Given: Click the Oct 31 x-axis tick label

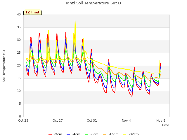Looking at the screenshot, I should 92,120.
